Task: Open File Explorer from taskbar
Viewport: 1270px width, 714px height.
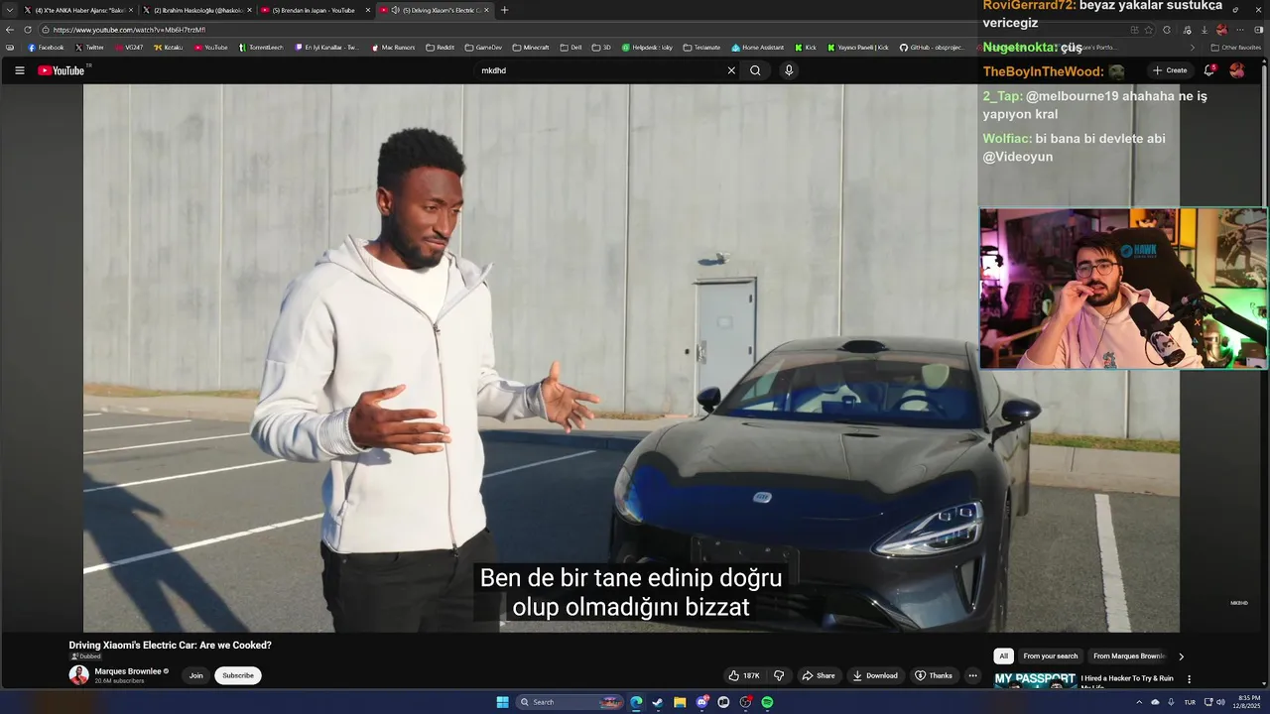Action: 680,702
